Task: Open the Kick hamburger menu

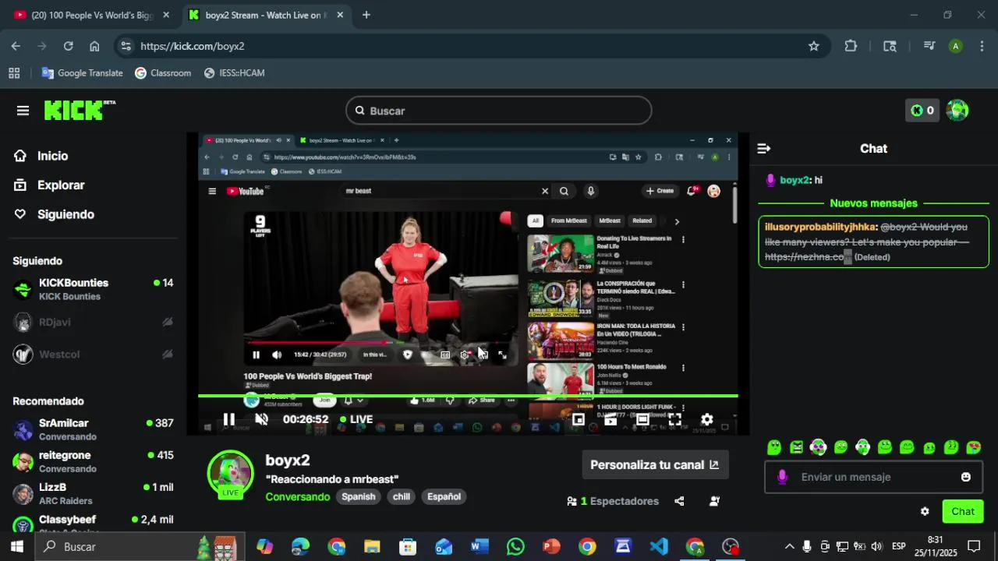Action: (x=23, y=111)
